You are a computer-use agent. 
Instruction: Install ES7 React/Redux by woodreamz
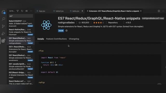pos(30,60)
